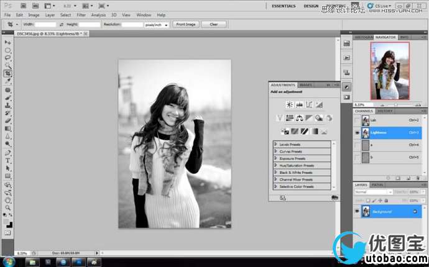
Task: Select the Quick Selection tool
Action: (x=7, y=66)
